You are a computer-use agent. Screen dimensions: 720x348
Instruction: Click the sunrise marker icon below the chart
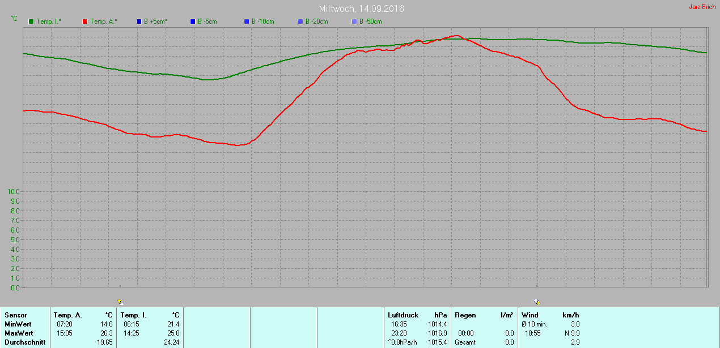(120, 302)
